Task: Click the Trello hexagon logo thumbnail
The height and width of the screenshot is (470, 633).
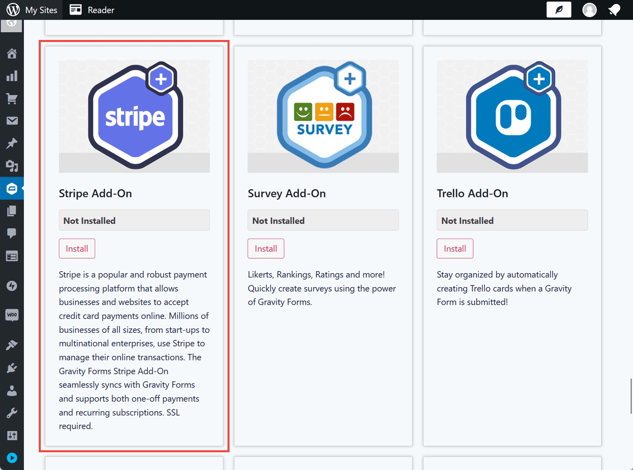Action: [512, 116]
